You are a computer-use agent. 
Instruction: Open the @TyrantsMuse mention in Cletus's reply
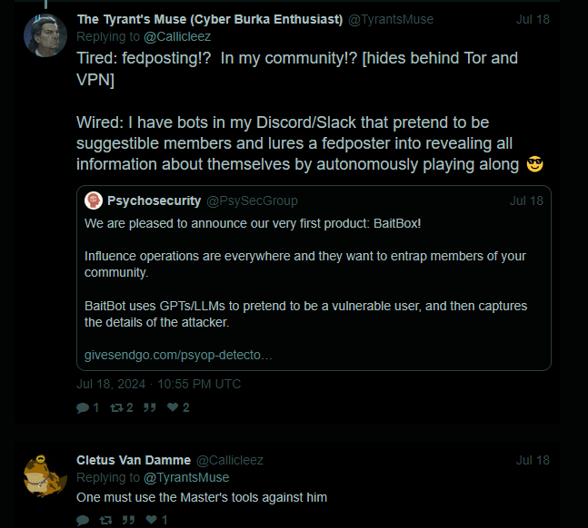[186, 477]
